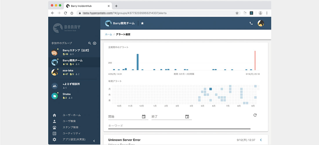Click the ユーティリティ sidebar icon
The height and width of the screenshot is (145, 319).
tap(55, 133)
